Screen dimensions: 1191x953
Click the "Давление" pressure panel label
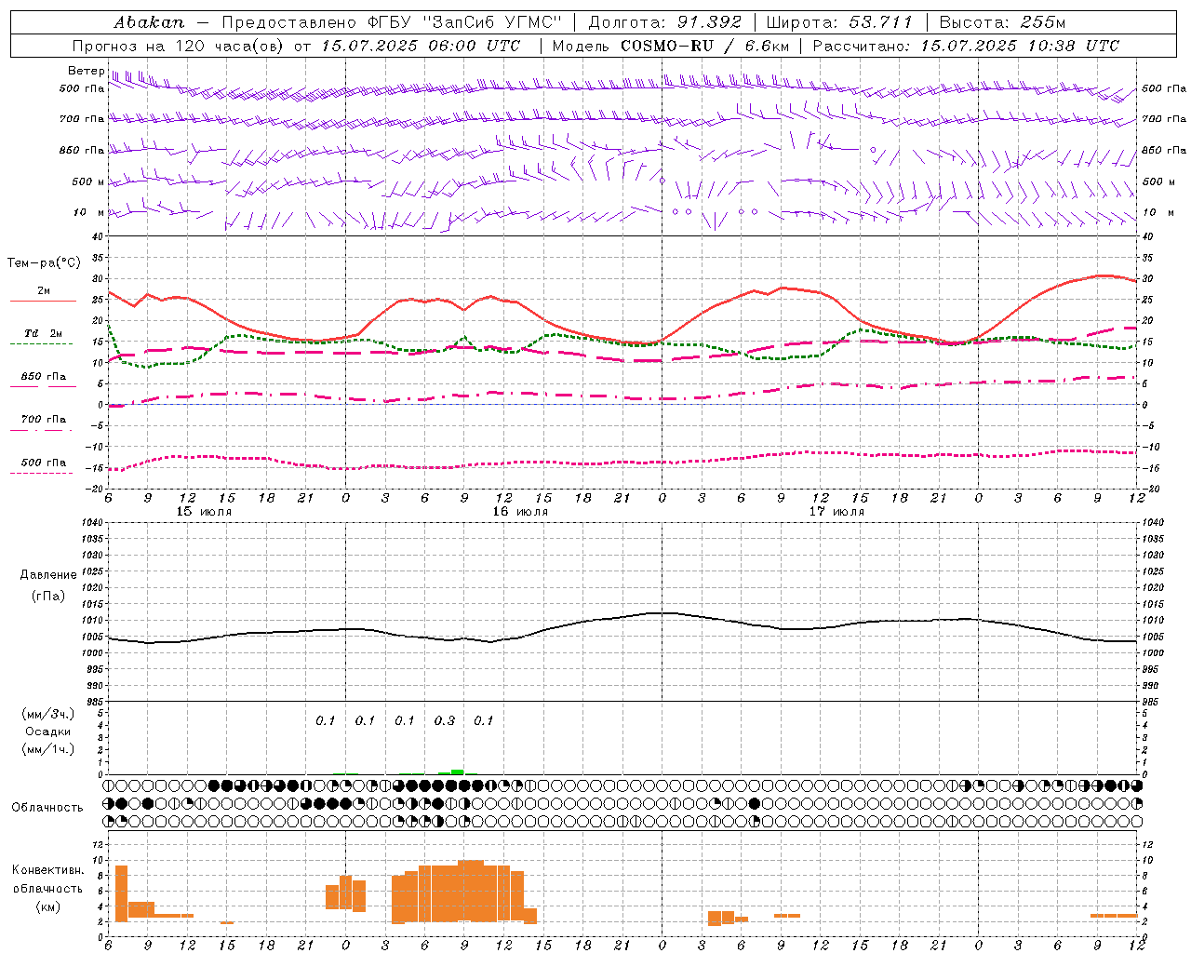point(47,575)
